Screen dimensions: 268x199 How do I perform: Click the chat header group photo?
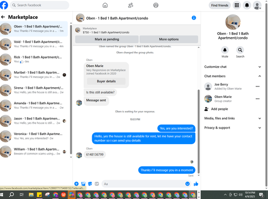(80, 18)
